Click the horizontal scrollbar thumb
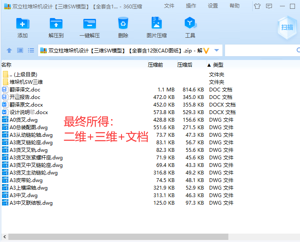The image size is (300, 242). pos(118,237)
